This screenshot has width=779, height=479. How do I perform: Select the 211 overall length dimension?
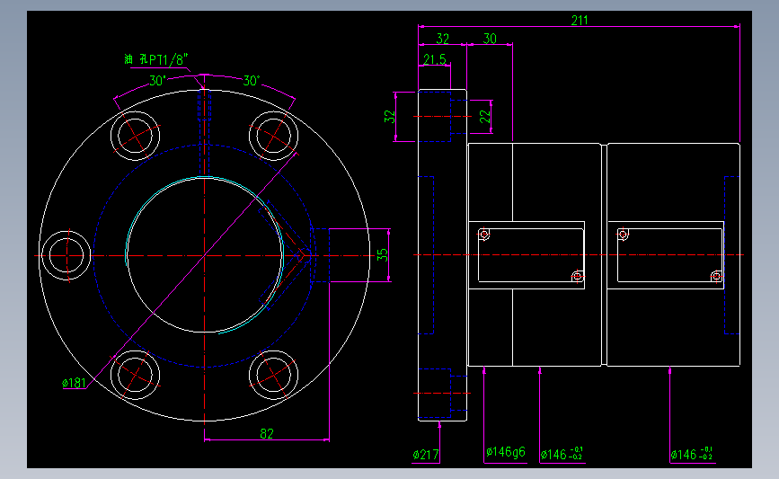tap(580, 21)
